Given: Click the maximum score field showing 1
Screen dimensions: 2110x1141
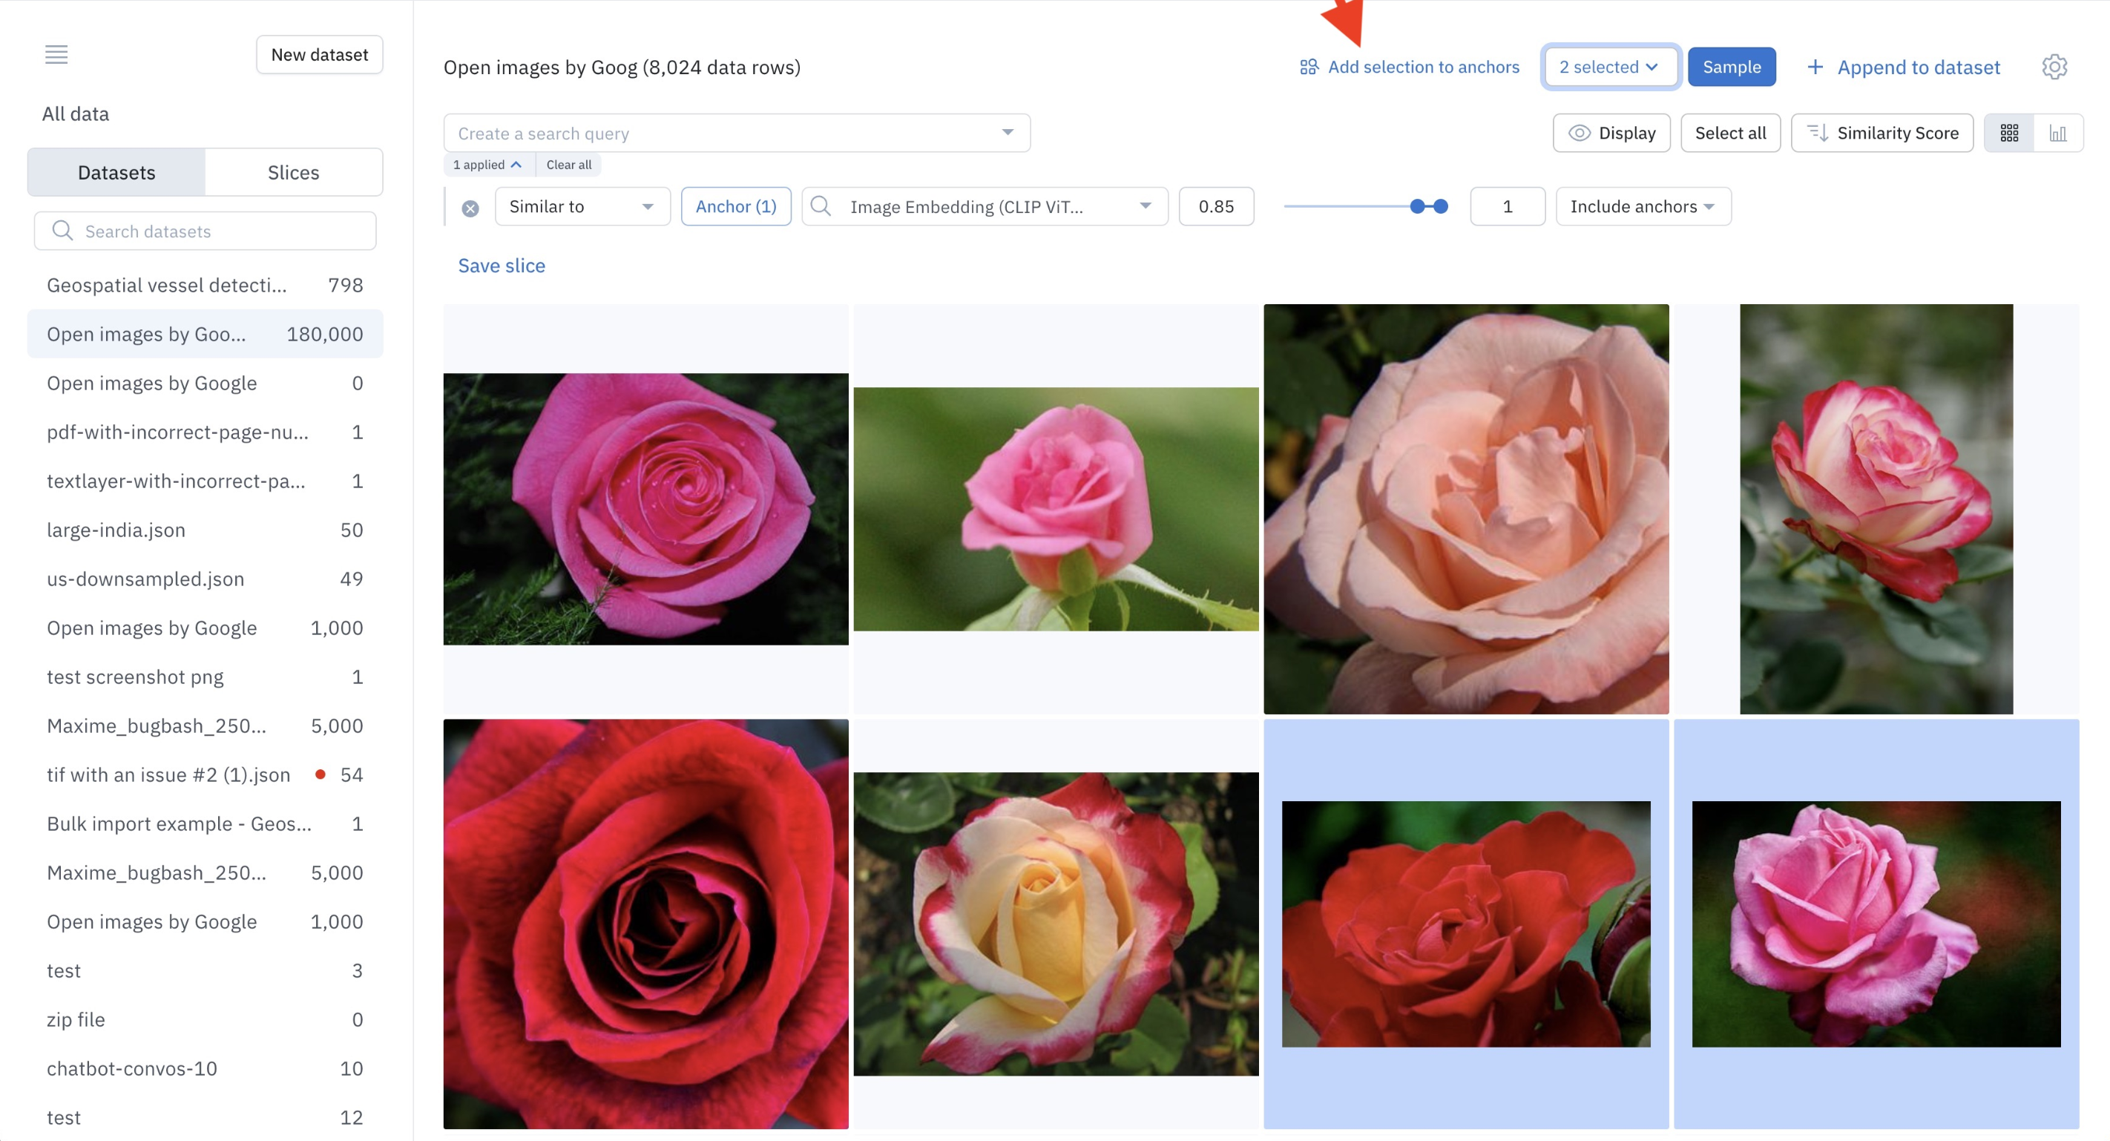Looking at the screenshot, I should tap(1507, 206).
